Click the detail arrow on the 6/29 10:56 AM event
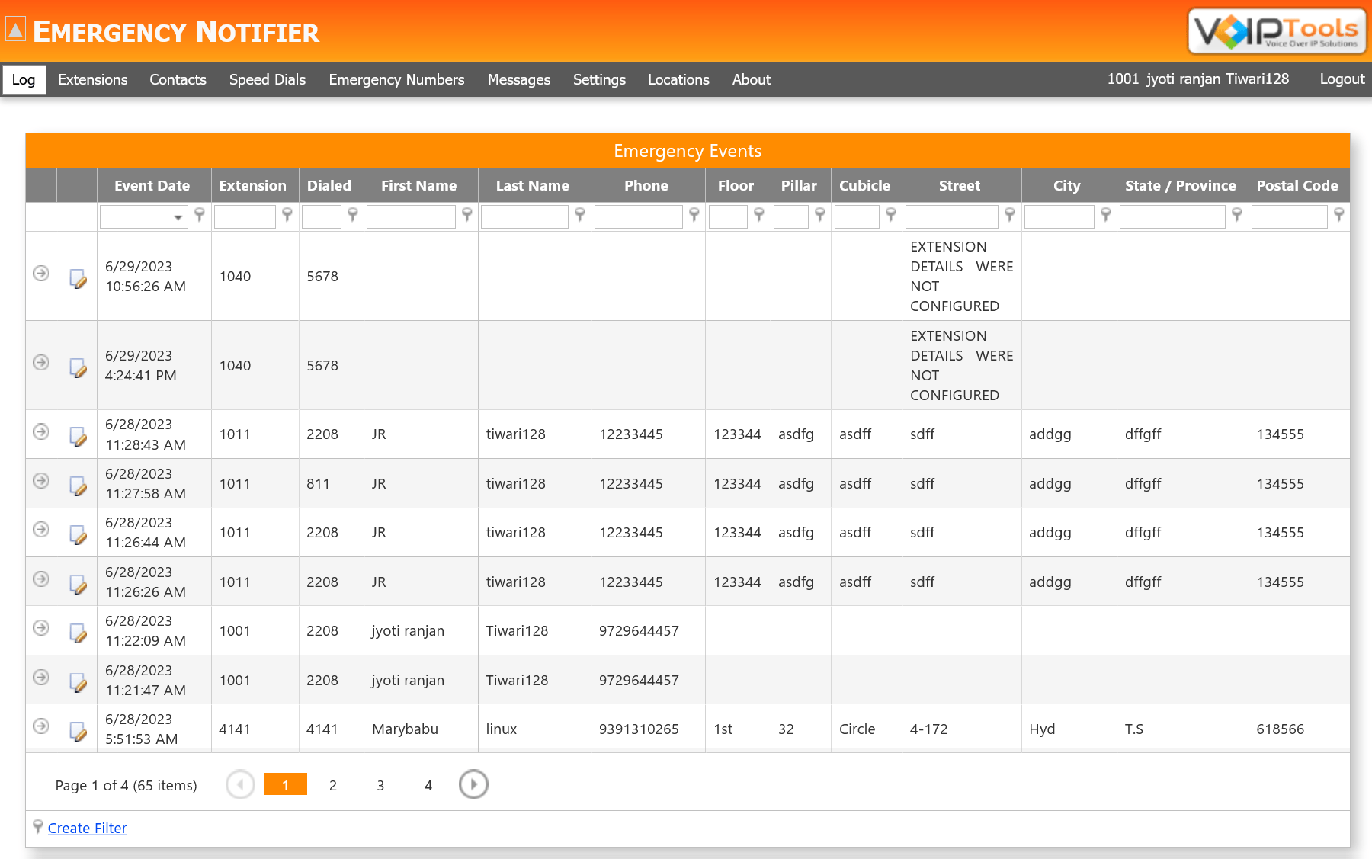Image resolution: width=1372 pixels, height=859 pixels. click(40, 273)
